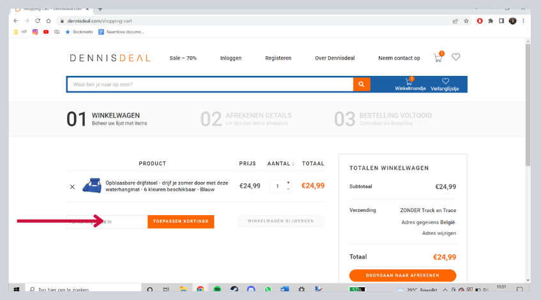Share this page from the address bar

click(x=455, y=21)
